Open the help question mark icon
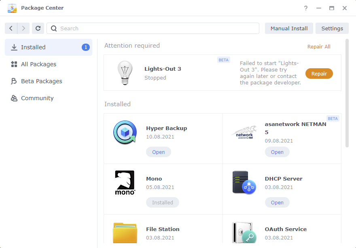Image resolution: width=356 pixels, height=248 pixels. (306, 8)
